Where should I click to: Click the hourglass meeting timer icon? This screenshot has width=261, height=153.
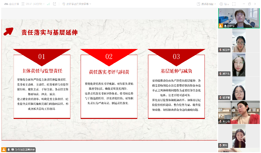[23, 4]
